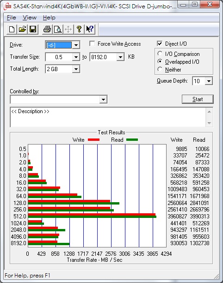Click the selected [-d-] drive field
This screenshot has height=283, width=223.
pos(59,45)
